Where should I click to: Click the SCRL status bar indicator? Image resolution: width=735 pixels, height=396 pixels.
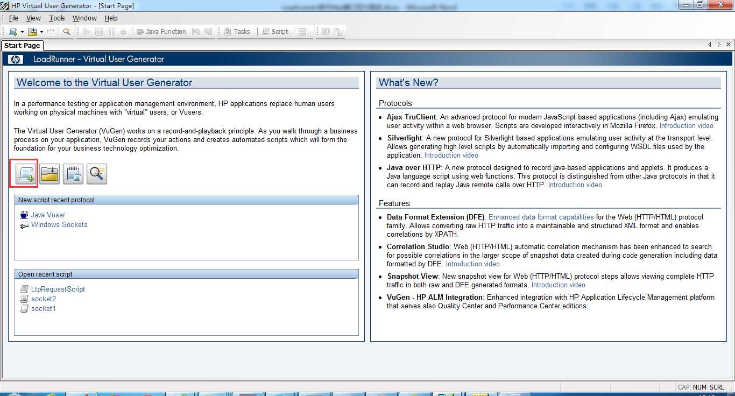(717, 387)
